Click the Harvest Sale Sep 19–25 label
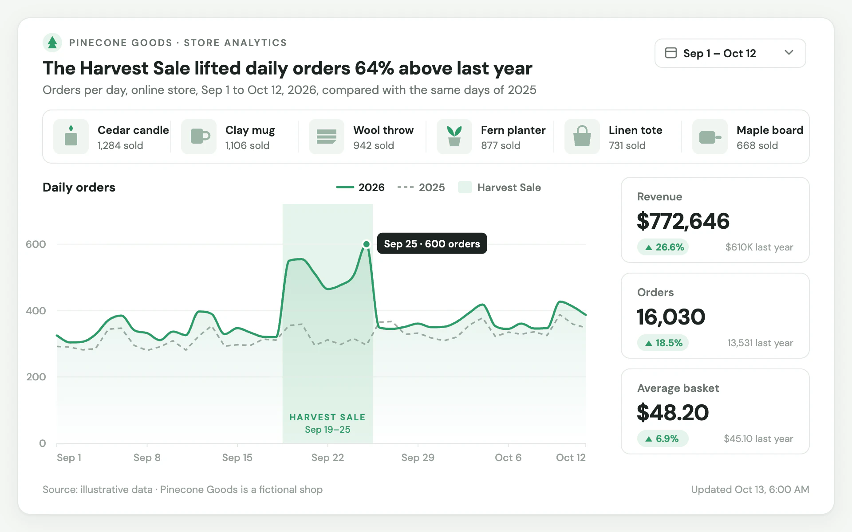Viewport: 852px width, 532px height. (x=327, y=423)
